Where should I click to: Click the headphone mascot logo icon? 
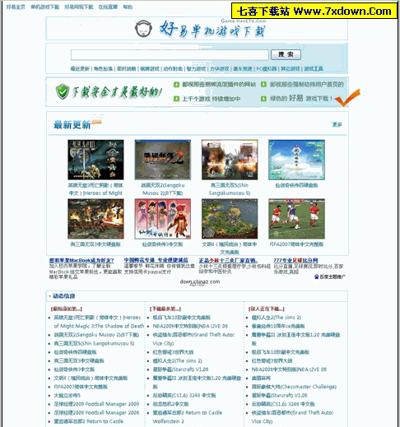pyautogui.click(x=143, y=29)
